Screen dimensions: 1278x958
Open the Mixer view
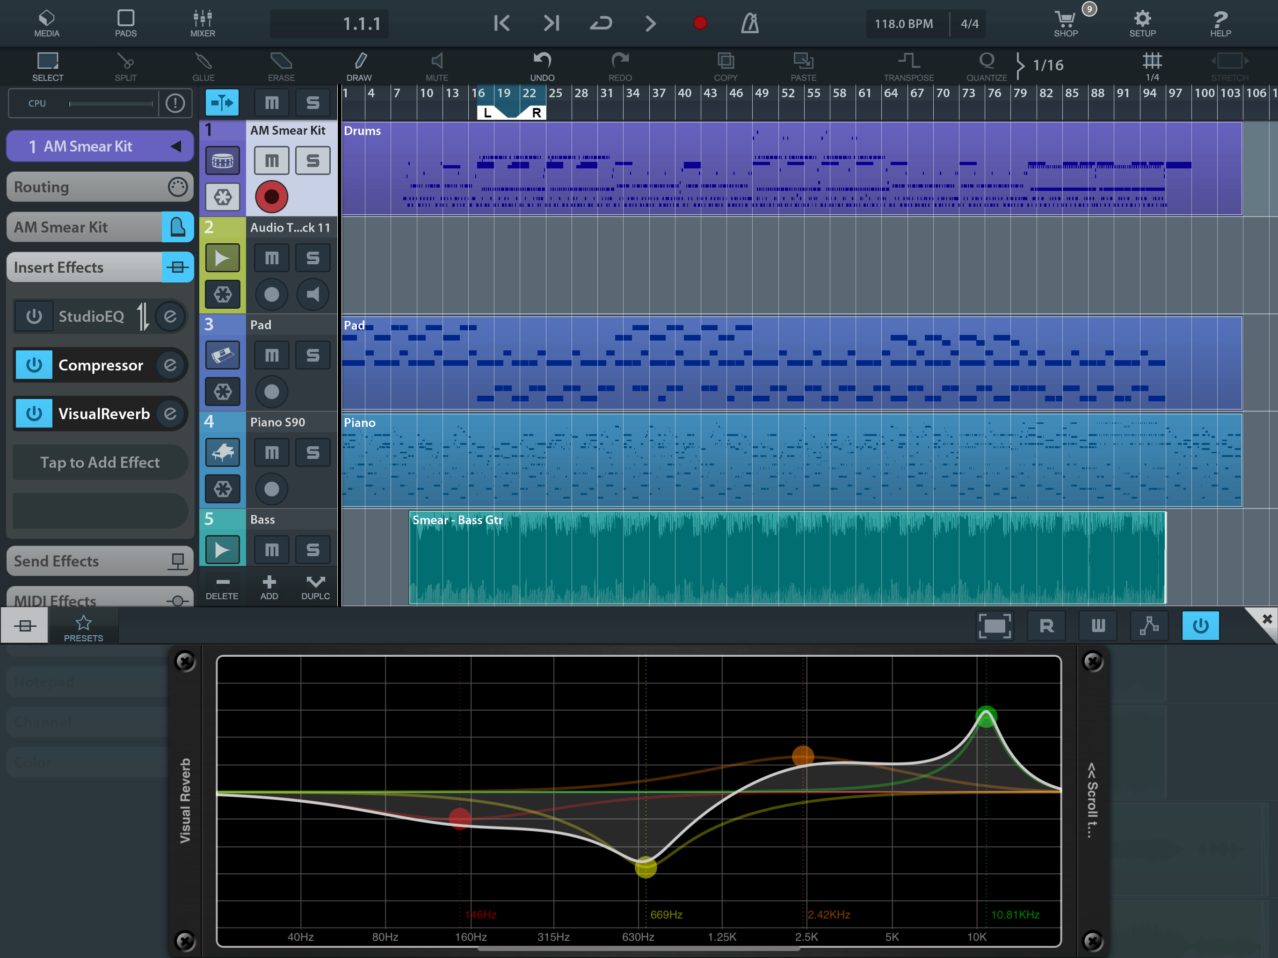tap(202, 23)
